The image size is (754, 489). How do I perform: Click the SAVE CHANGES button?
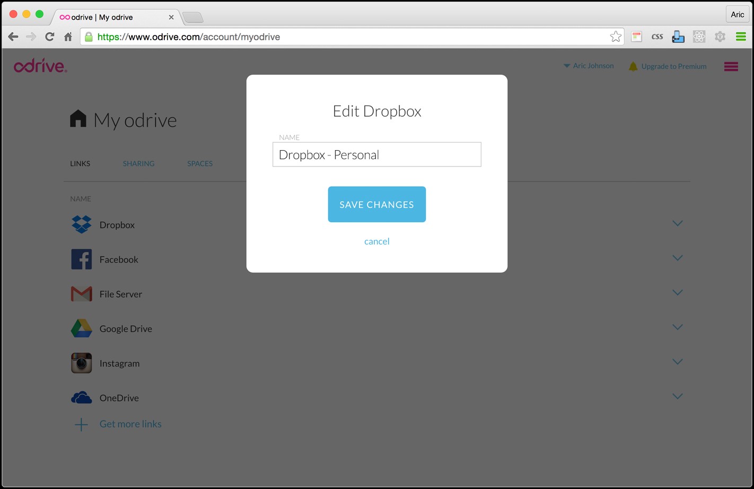pyautogui.click(x=376, y=204)
